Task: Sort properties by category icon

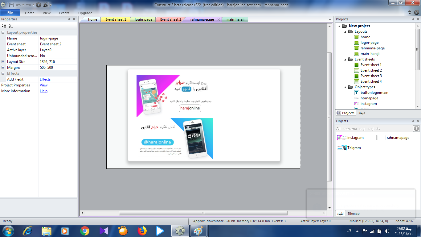Action: point(4,26)
